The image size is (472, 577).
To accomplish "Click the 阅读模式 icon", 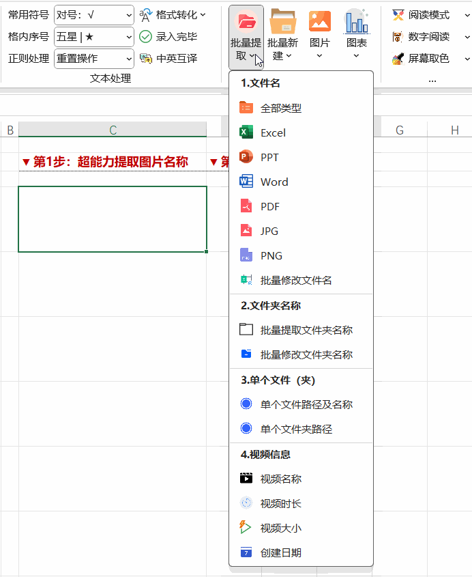I will [398, 15].
